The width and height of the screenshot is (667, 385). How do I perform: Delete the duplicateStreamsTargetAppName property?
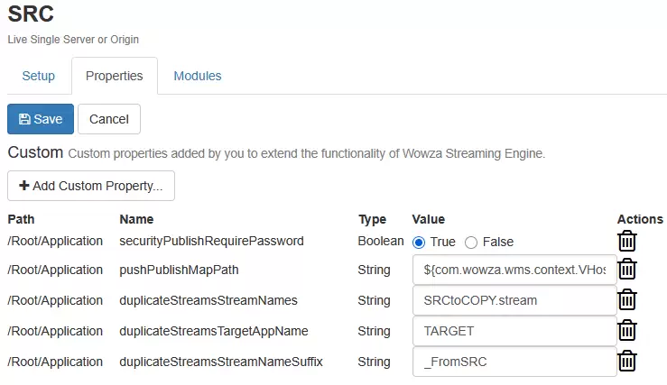coord(626,330)
